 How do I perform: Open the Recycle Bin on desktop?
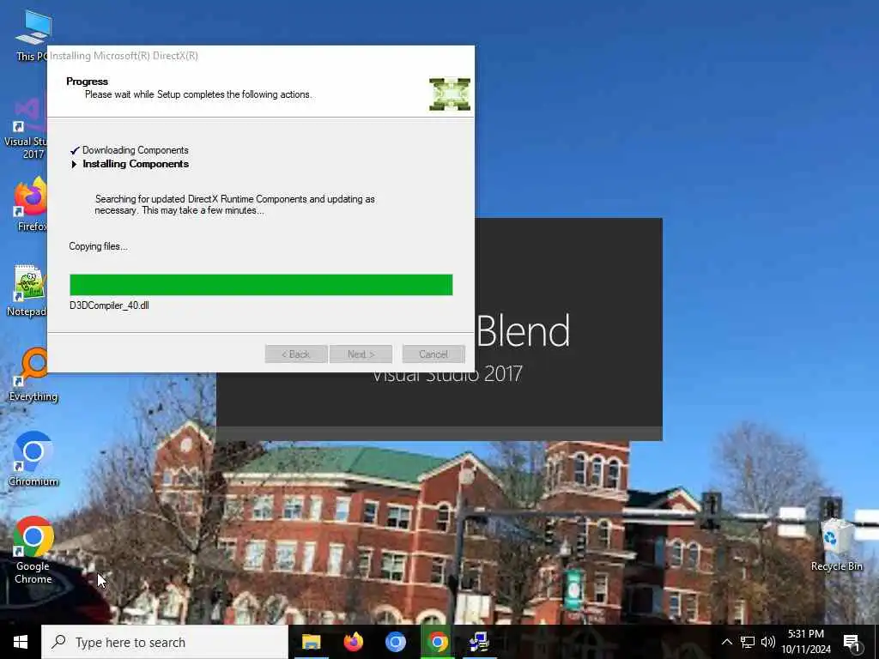click(836, 544)
